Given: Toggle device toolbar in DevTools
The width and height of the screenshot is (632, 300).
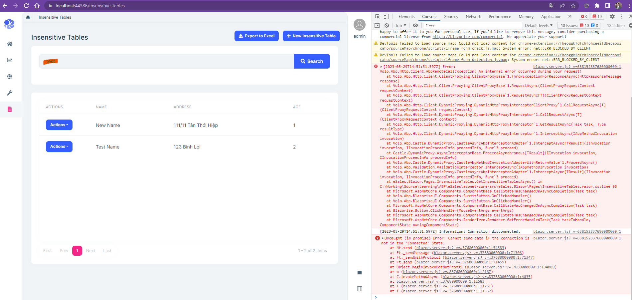Looking at the screenshot, I should (x=386, y=16).
